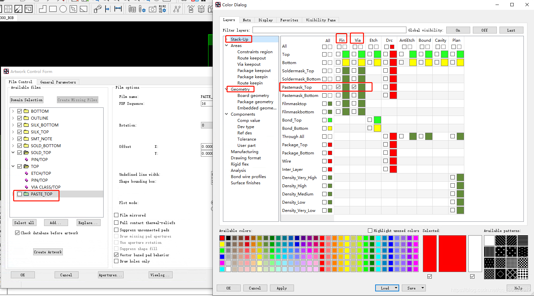Choose the single diamond outline pattern
Viewport: 534px width, 296px height.
click(500, 274)
